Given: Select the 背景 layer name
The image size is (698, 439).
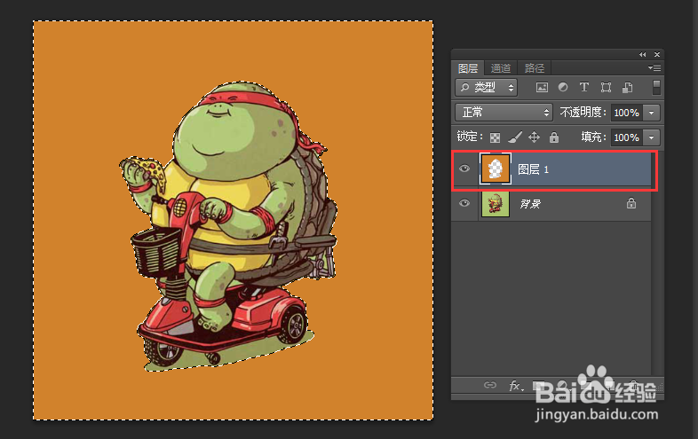Looking at the screenshot, I should (530, 204).
